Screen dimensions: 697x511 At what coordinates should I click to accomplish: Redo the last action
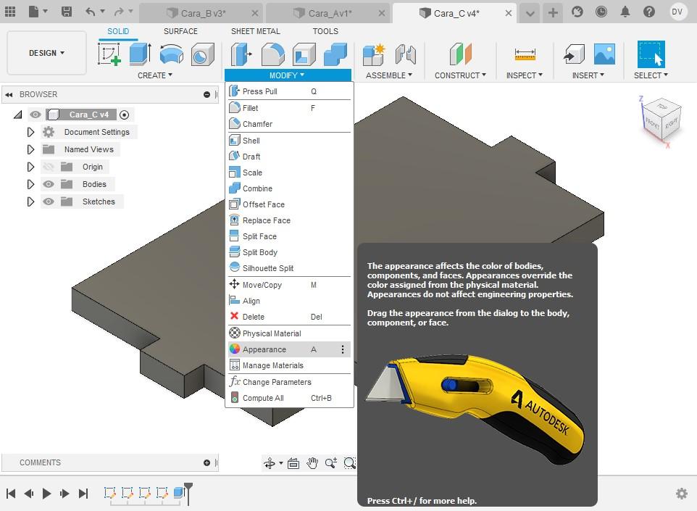118,12
